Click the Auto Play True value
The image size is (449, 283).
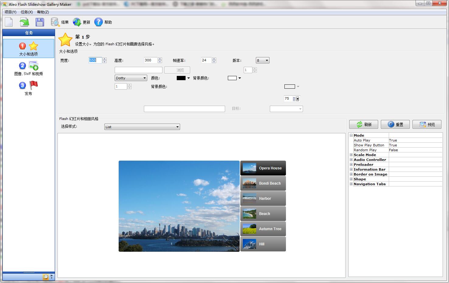tap(415, 140)
